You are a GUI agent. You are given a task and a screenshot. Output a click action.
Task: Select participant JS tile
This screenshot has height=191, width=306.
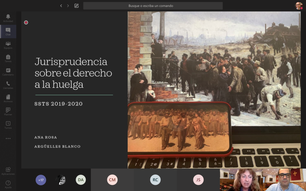(198, 180)
